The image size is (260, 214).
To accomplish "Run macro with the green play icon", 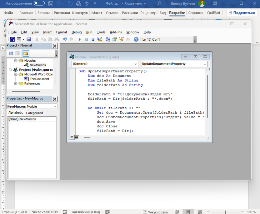I will click(x=80, y=39).
